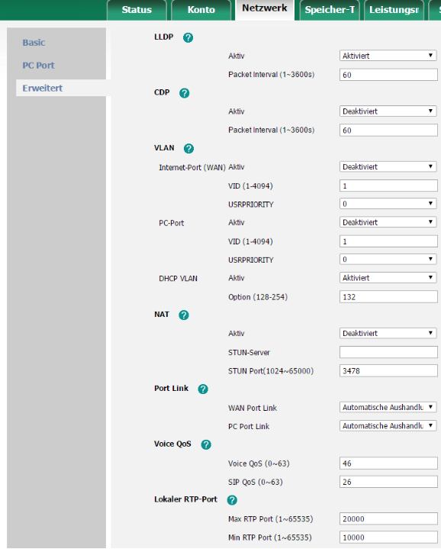Switch to the Konto tab
The image size is (441, 549).
[x=201, y=10]
